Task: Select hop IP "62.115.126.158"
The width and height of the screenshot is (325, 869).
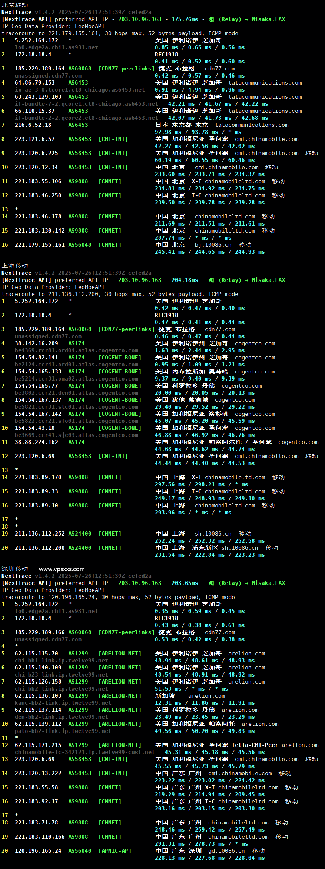Action: (x=38, y=682)
